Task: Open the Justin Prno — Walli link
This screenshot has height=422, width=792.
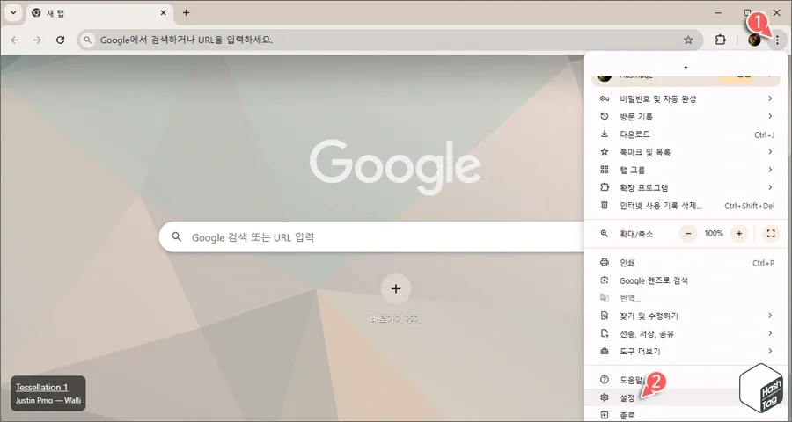Action: [48, 400]
